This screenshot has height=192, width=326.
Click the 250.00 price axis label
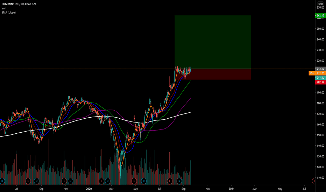[320, 29]
